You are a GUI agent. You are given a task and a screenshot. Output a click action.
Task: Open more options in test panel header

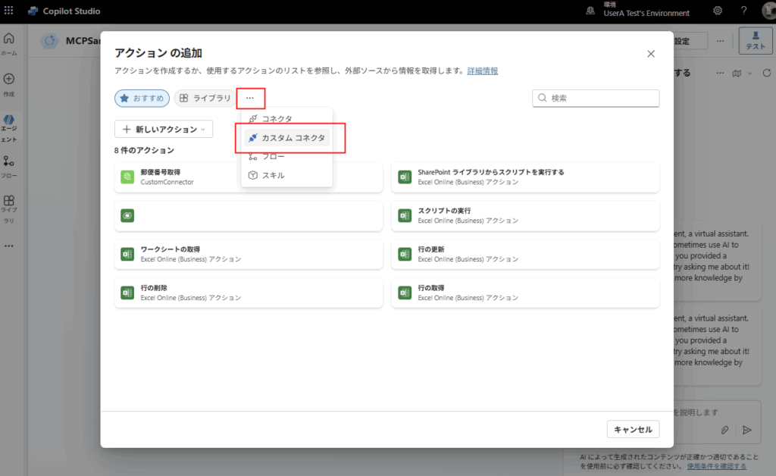720,73
